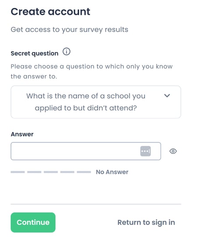Click the password manager icon in Answer field

[x=145, y=151]
